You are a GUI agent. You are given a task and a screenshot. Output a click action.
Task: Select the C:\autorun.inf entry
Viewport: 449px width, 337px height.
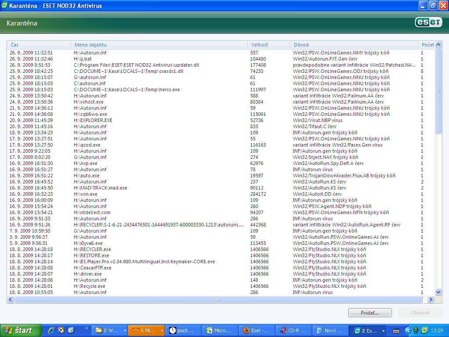click(x=221, y=83)
